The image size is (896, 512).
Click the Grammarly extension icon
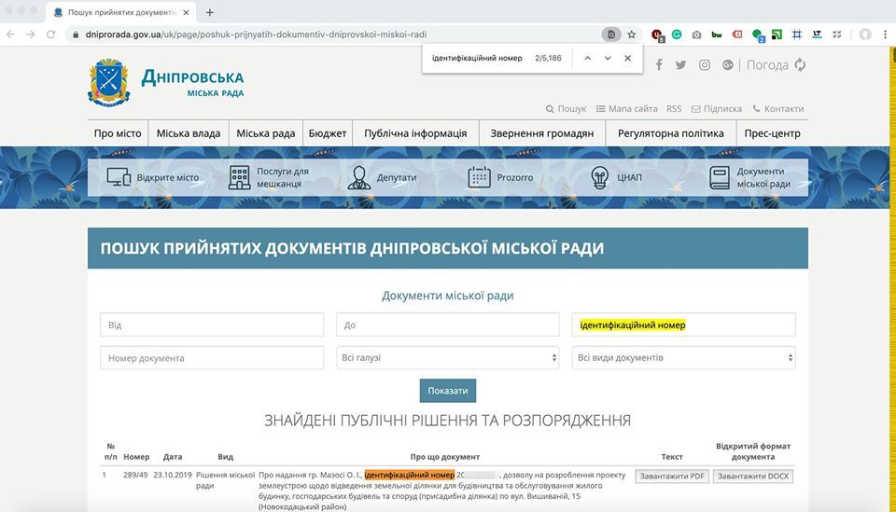click(x=677, y=35)
